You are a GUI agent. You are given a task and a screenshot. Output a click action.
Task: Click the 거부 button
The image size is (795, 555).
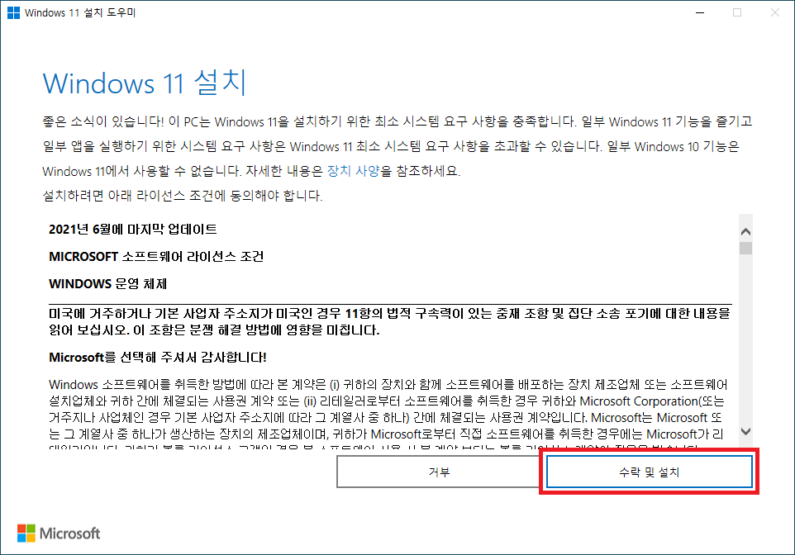[x=439, y=472]
